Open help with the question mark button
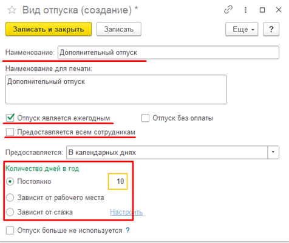 pos(271,29)
